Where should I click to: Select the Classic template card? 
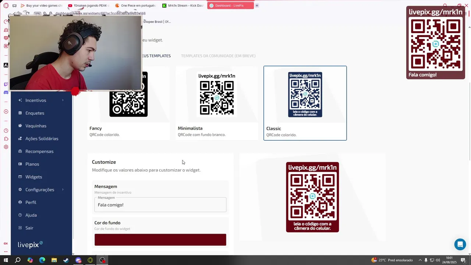[x=305, y=103]
